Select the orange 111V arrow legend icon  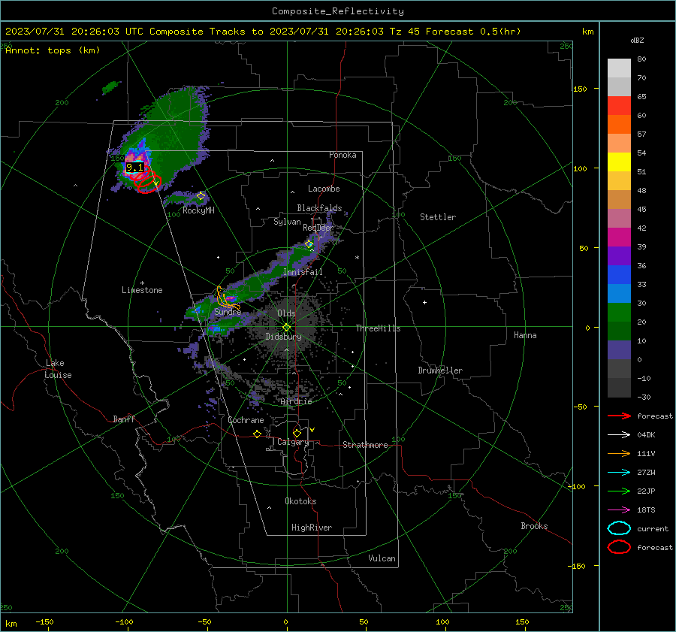619,453
